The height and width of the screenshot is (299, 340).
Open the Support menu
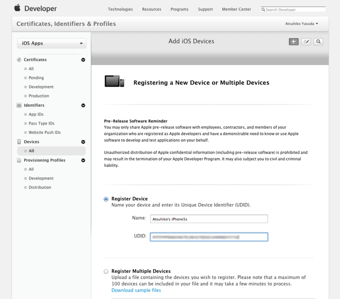tap(205, 9)
